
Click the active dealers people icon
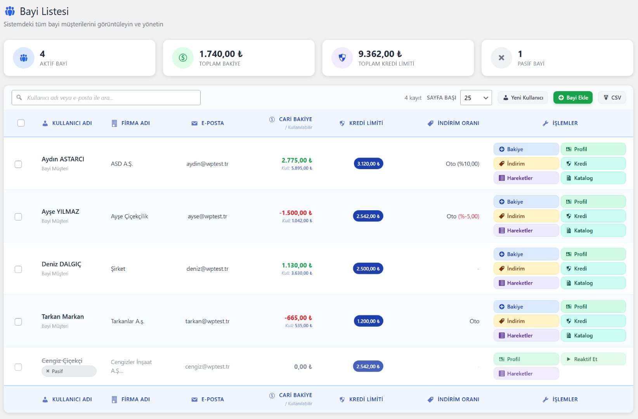tap(24, 58)
